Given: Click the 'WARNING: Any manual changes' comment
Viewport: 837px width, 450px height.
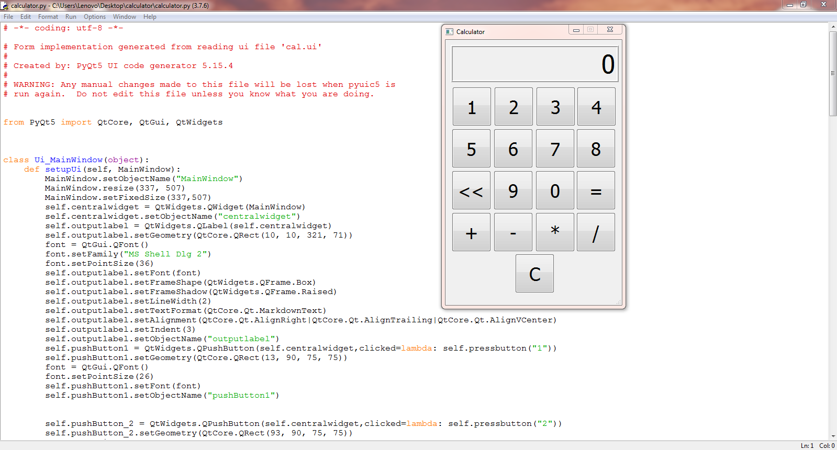Looking at the screenshot, I should (x=199, y=85).
